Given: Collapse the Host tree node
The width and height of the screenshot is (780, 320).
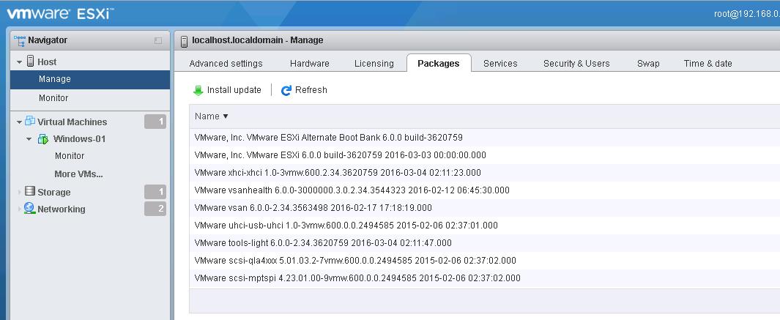Looking at the screenshot, I should point(20,62).
